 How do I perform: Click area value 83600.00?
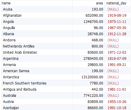tap(95, 53)
